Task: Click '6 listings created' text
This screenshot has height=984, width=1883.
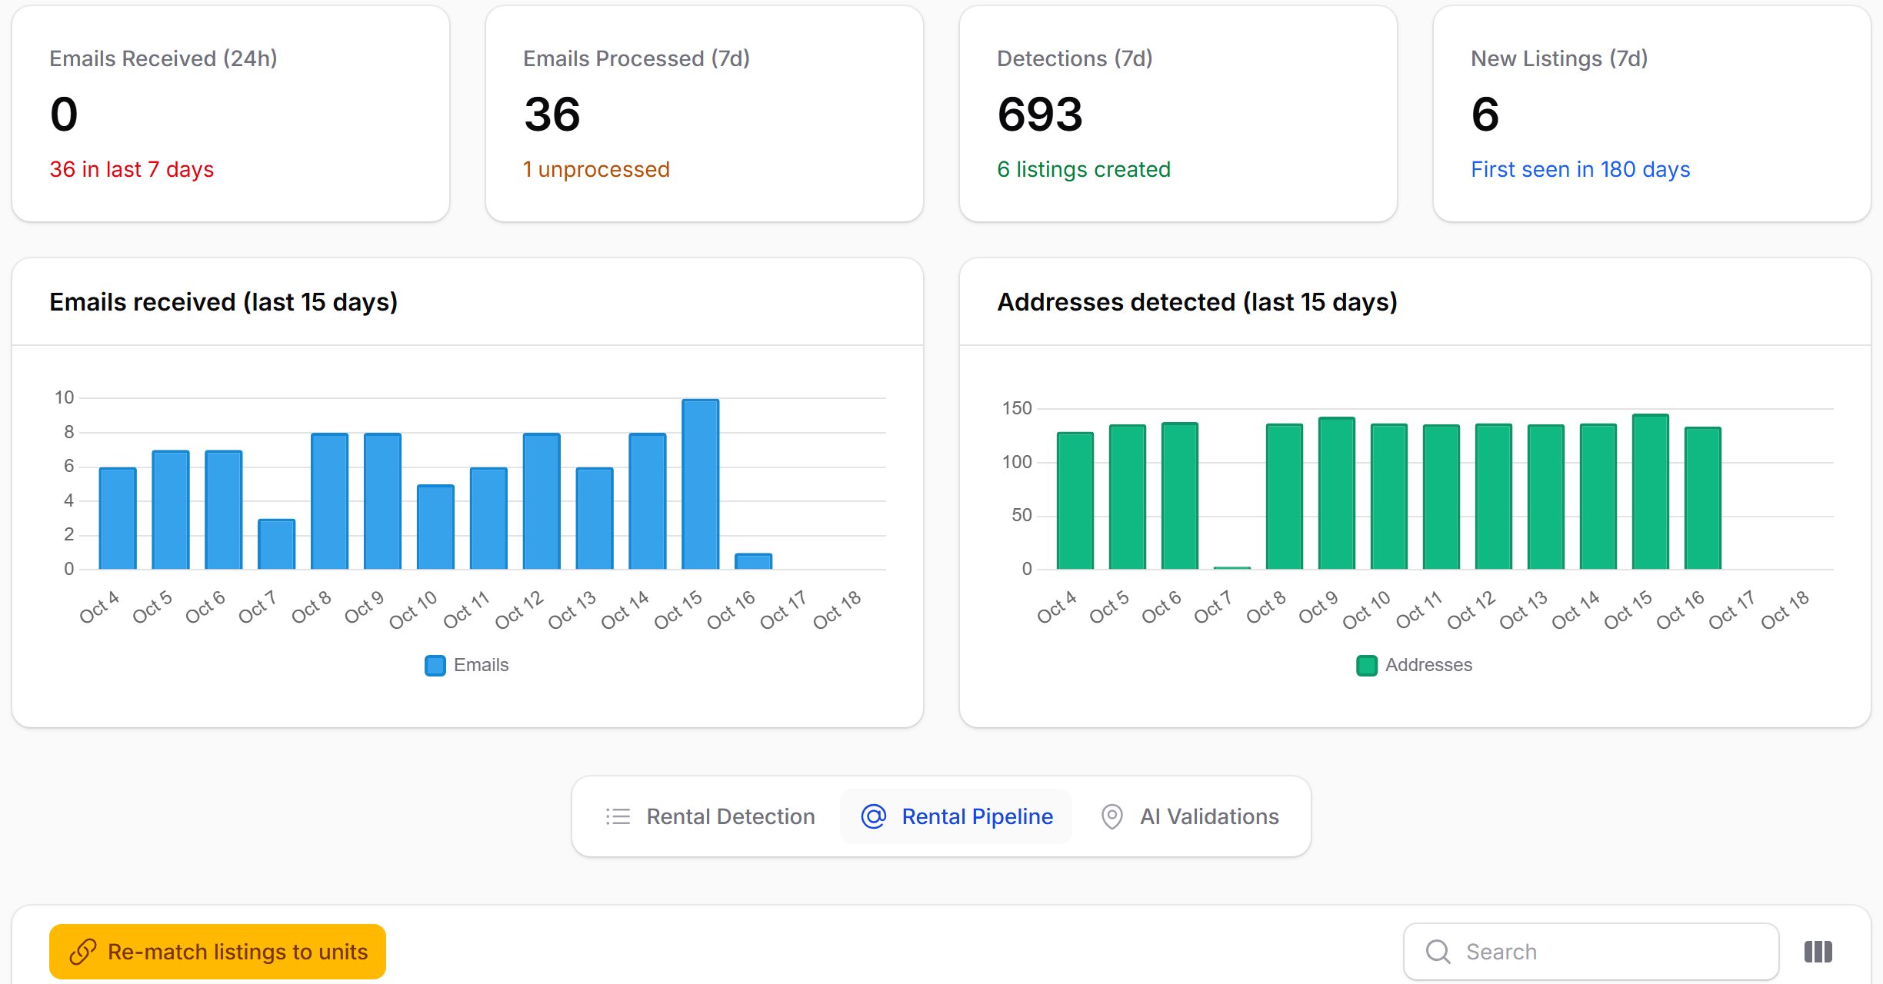Action: click(1084, 169)
